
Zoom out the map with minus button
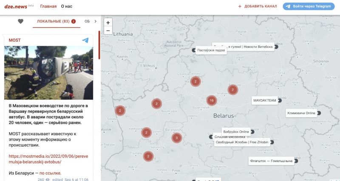point(108,30)
